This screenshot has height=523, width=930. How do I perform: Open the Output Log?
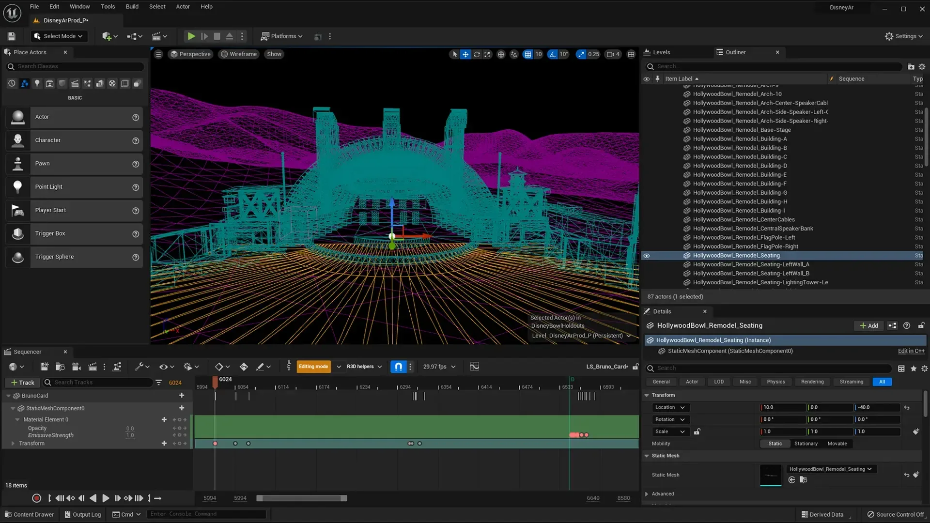coord(82,514)
